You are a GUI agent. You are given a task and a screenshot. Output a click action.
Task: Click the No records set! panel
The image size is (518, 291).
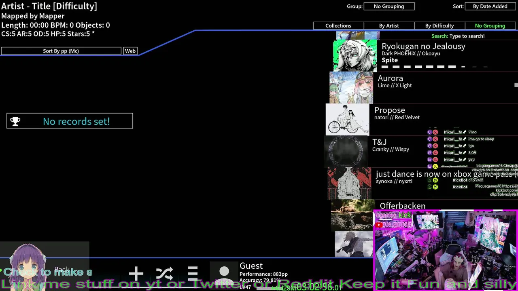[x=70, y=121]
